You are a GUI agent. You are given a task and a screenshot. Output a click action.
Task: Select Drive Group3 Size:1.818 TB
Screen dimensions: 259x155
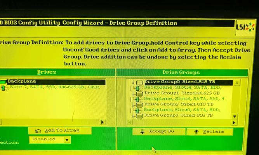178,115
